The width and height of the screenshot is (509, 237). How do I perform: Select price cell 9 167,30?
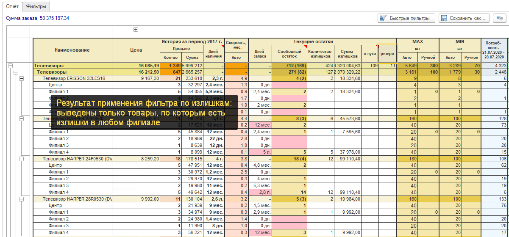136,79
